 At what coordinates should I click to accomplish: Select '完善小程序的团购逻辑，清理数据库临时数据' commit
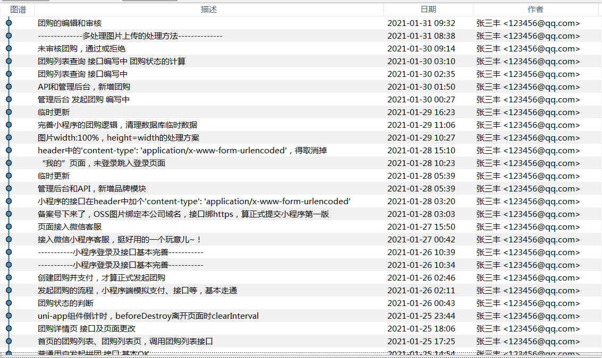[117, 125]
